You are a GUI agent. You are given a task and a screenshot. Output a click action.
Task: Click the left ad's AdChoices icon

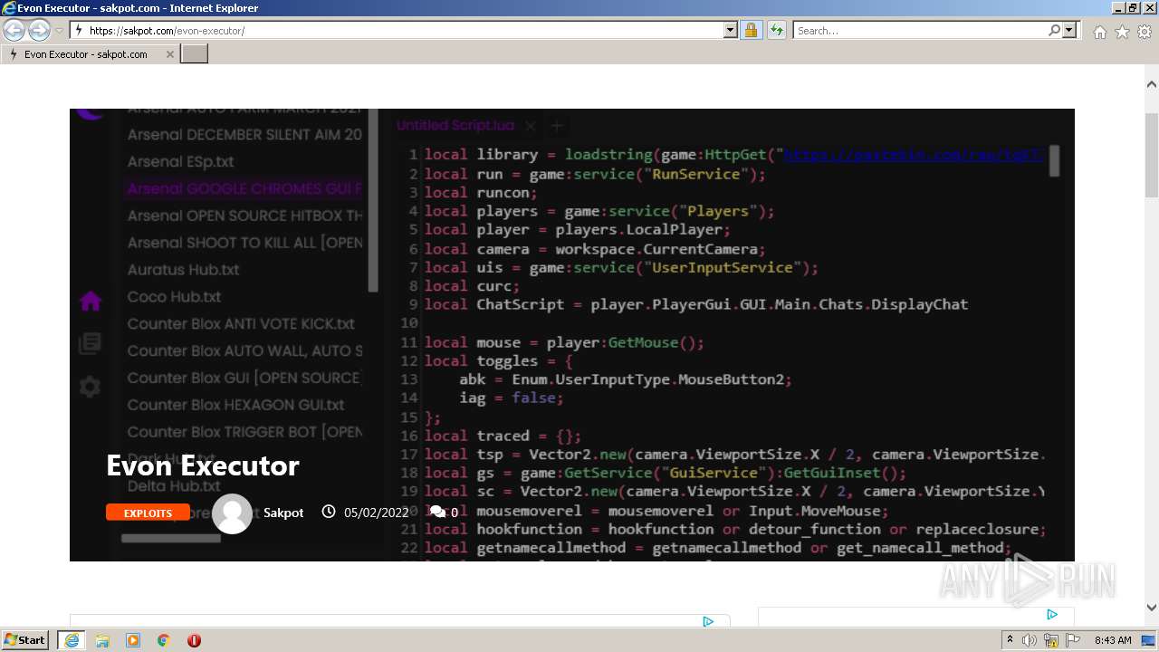pyautogui.click(x=708, y=621)
